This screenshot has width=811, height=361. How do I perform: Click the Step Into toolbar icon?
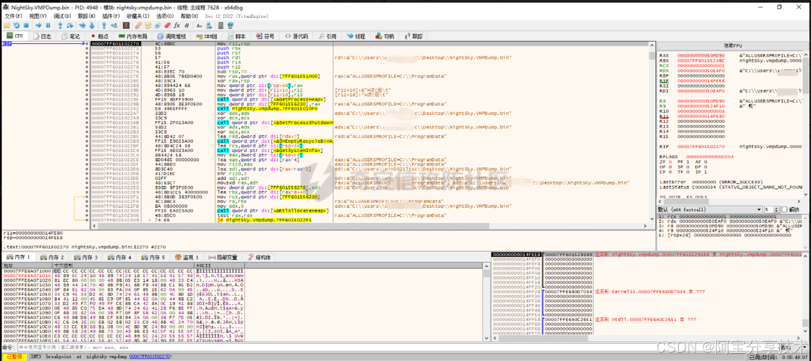[61, 25]
